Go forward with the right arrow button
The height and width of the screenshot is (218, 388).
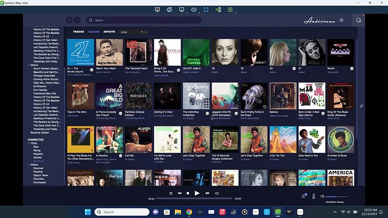77,20
